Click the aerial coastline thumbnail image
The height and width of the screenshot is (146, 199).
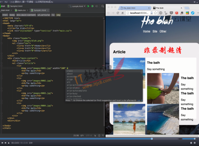tap(163, 119)
